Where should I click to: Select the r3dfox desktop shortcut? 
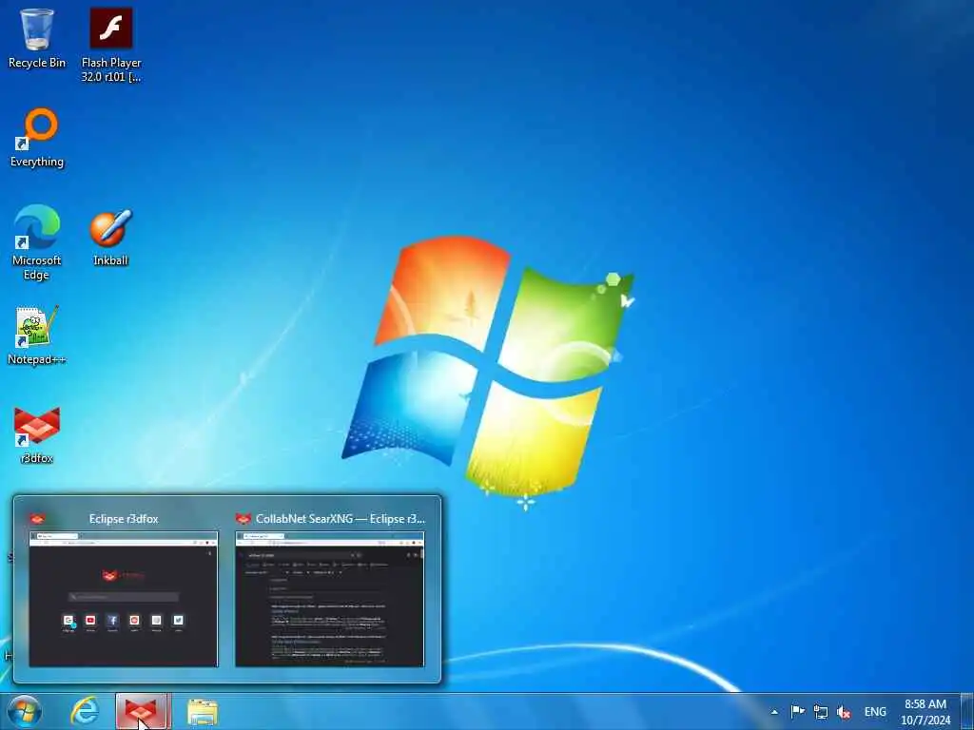tap(37, 434)
